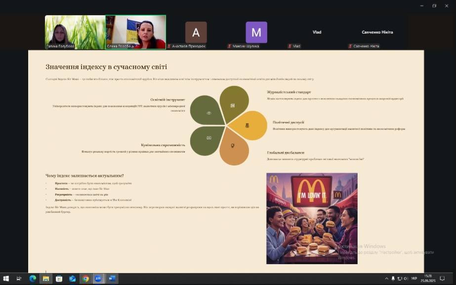This screenshot has height=285, width=456.
Task: Open Task View on the taskbar
Action: [x=19, y=279]
